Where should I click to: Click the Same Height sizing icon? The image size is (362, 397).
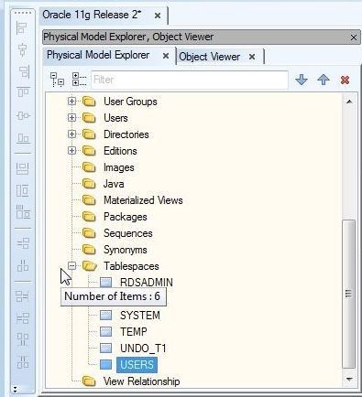[22, 190]
